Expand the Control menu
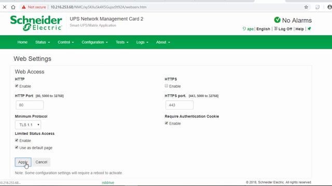This screenshot has height=186, width=332. tap(66, 42)
